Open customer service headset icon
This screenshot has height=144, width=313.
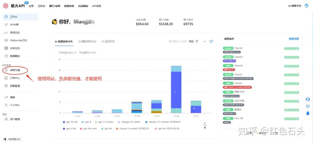(308, 99)
